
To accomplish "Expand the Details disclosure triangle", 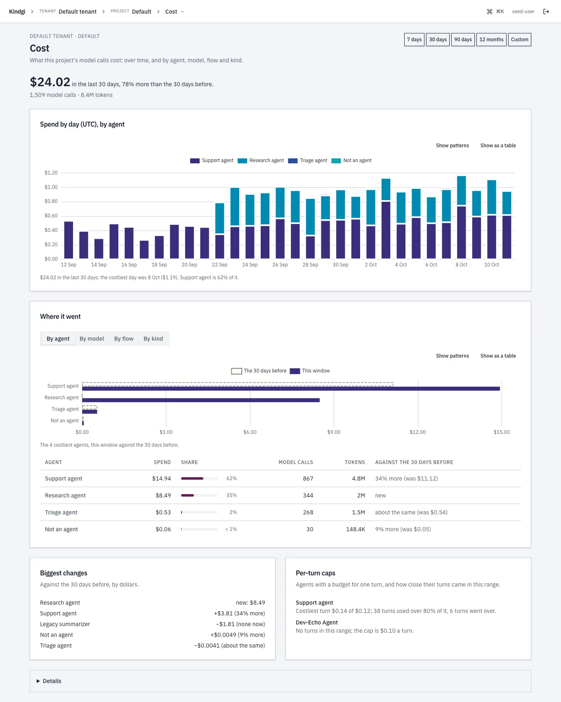I will 38,681.
